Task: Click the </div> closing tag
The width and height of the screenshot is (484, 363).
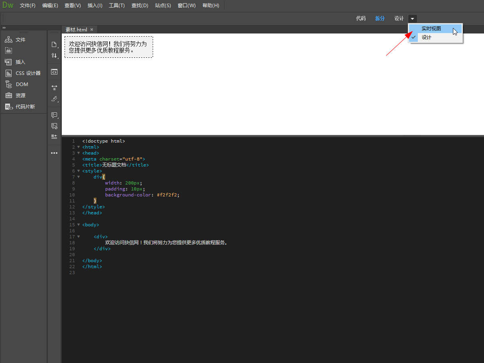Action: [x=102, y=249]
